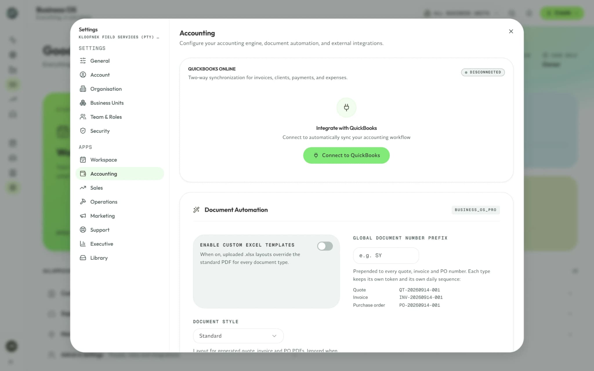The height and width of the screenshot is (371, 594).
Task: Click the example invoice number INV-20260914-001
Action: 421,297
